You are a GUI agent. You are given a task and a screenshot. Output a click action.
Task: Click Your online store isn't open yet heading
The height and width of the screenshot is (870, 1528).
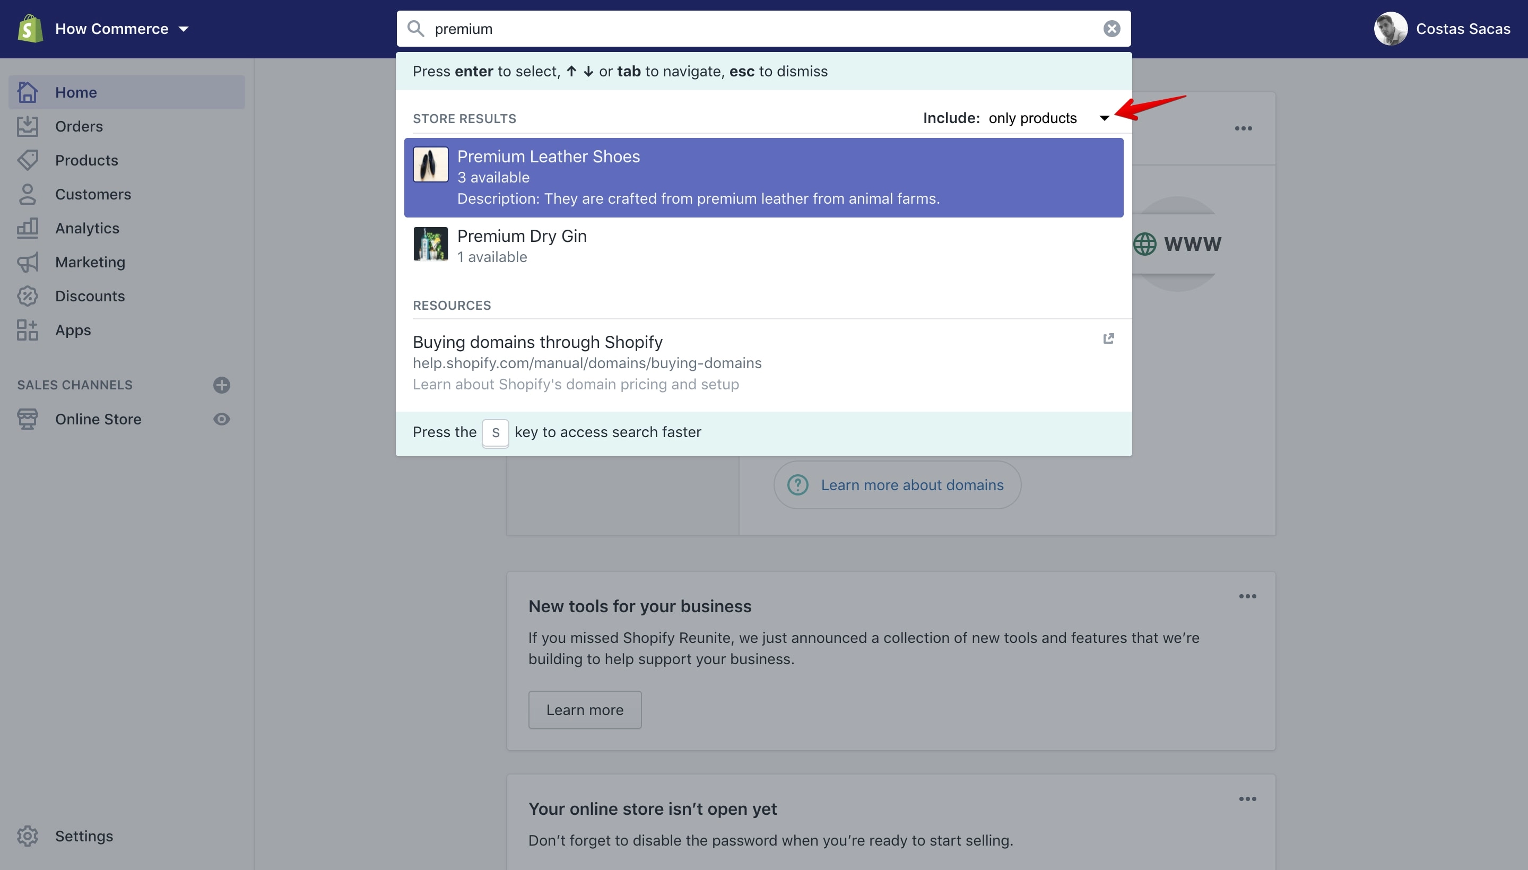[652, 808]
